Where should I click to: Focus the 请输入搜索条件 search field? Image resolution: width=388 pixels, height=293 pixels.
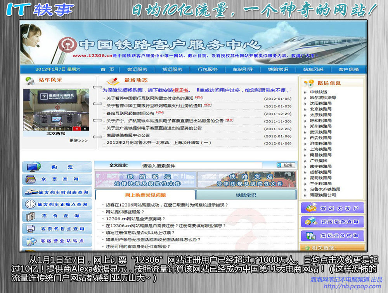coord(201,165)
